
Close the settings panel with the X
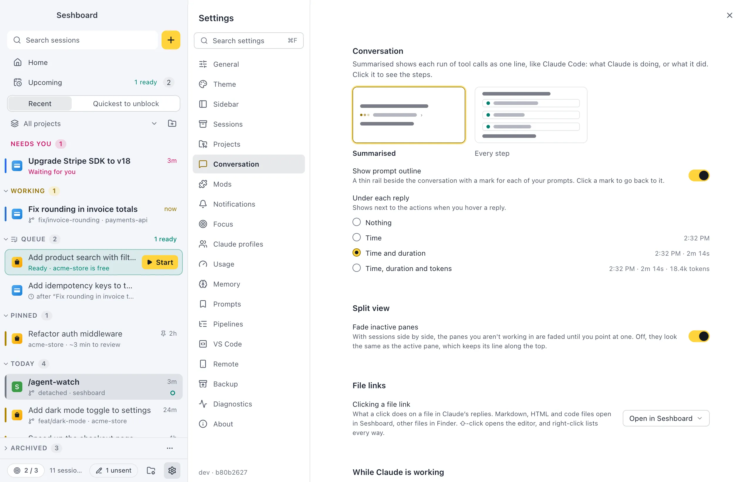pyautogui.click(x=729, y=15)
